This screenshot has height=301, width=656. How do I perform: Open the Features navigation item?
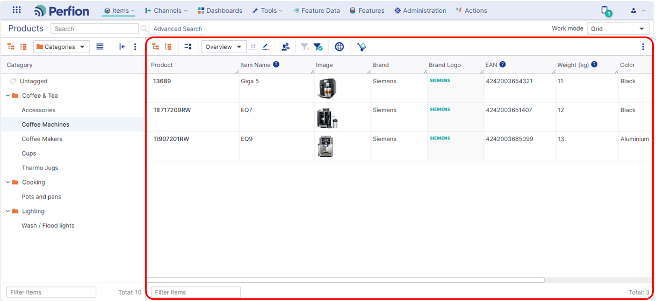coord(367,11)
